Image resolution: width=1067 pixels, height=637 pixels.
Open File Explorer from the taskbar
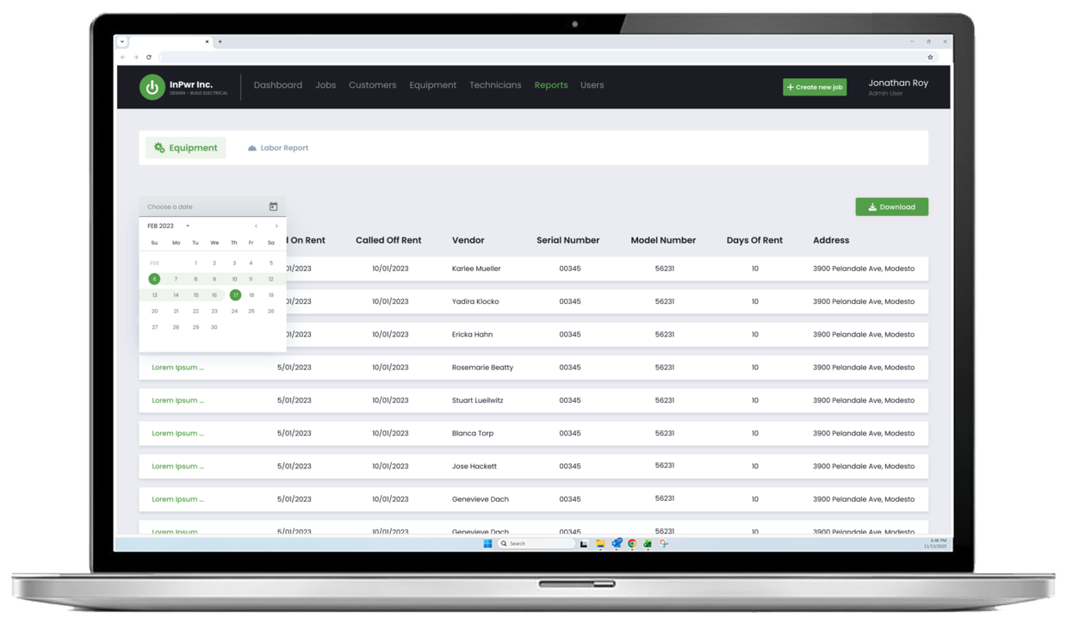600,544
